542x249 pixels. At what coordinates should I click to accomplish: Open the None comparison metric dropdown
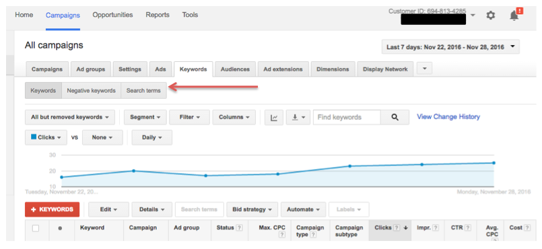102,137
